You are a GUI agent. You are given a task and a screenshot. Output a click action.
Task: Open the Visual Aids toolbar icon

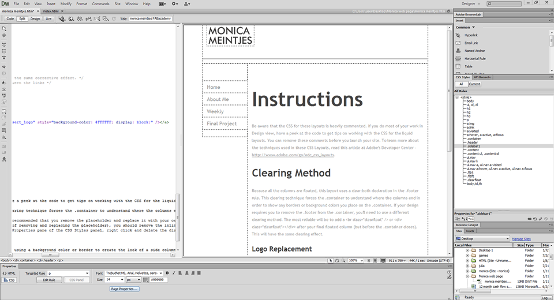coord(106,18)
